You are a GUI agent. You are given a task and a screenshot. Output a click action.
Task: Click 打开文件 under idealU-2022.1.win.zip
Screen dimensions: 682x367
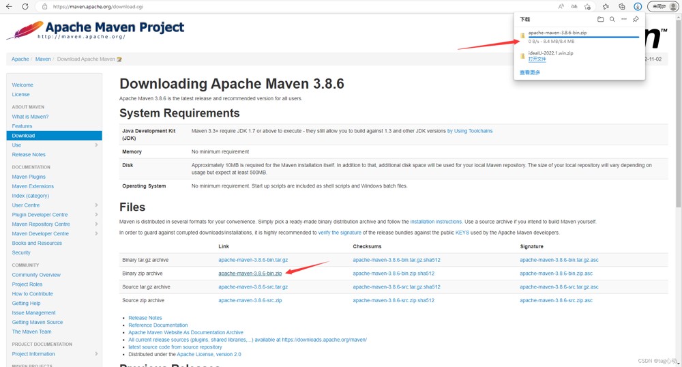point(537,59)
